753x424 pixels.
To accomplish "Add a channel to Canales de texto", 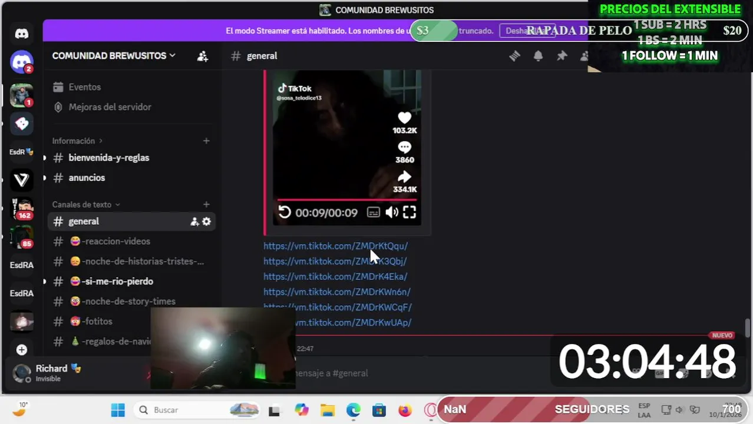I will click(x=206, y=204).
